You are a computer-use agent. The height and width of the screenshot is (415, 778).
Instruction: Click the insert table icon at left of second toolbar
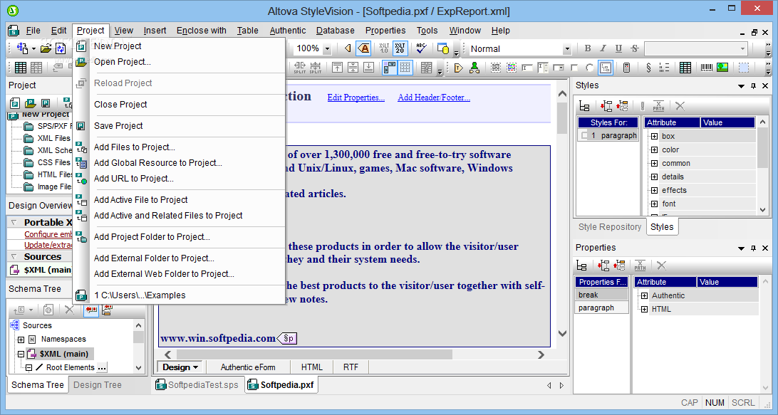point(21,68)
